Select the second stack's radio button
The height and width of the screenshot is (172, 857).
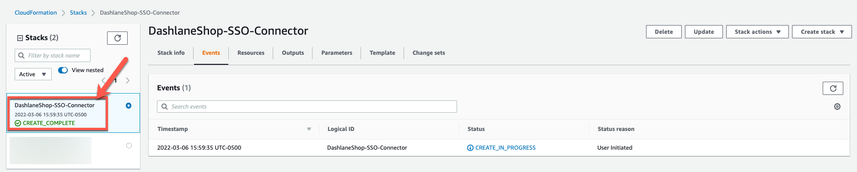(x=129, y=146)
